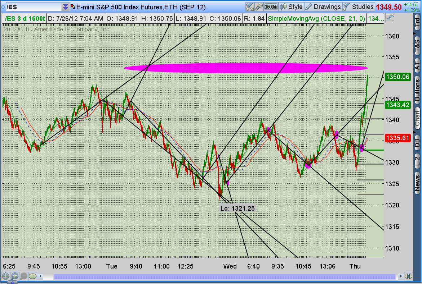
Task: Open the symbol selector dropdown arrow
Action: [66, 7]
